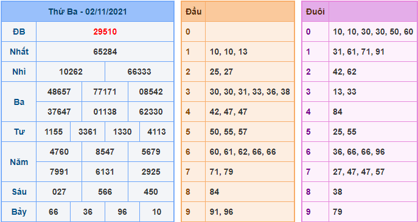The image size is (418, 222).
Task: Select fifth prize number 7991
Action: (x=59, y=172)
